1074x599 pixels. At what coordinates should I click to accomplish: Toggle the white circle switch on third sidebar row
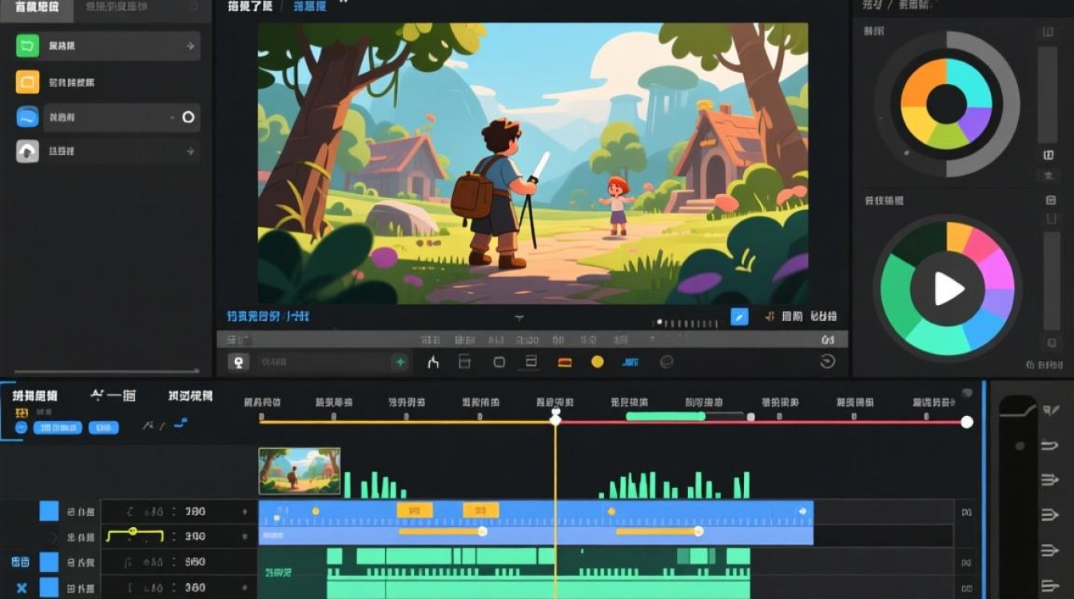189,117
